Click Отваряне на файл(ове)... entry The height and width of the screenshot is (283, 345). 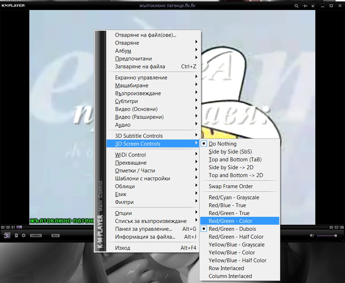(146, 35)
